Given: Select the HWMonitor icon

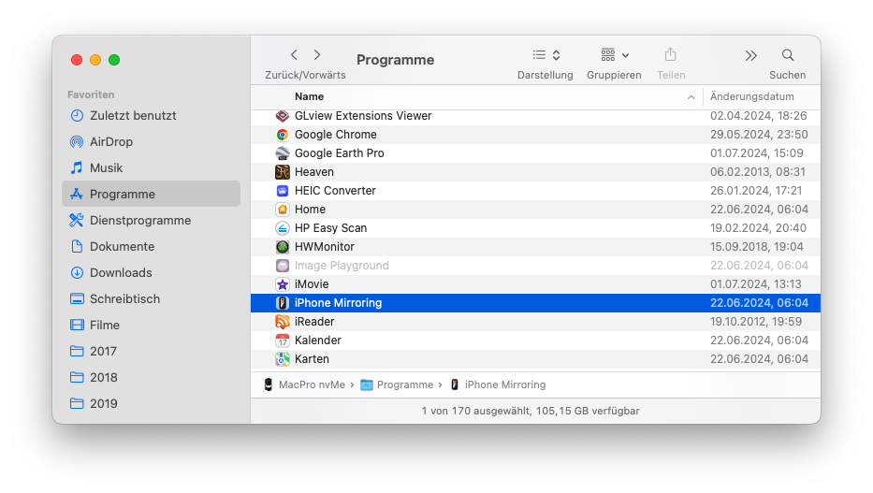Looking at the screenshot, I should 283,247.
